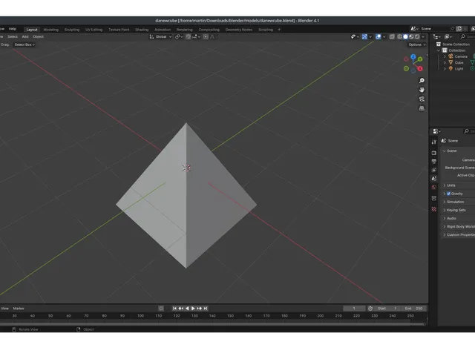Switch to the Shading workspace tab

142,30
